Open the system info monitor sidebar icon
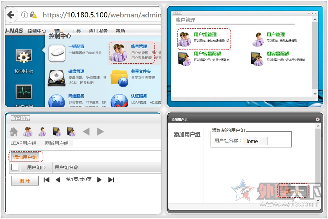 pos(24,92)
